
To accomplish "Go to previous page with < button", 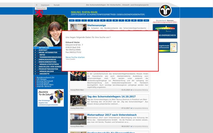I will coord(78,20).
